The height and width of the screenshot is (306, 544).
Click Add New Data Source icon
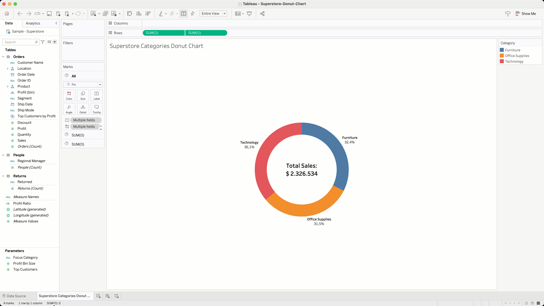click(58, 14)
